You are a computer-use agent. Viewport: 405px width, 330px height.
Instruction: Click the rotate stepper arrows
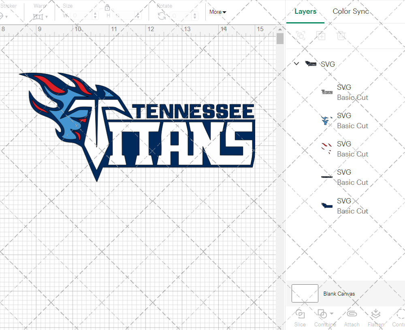196,16
